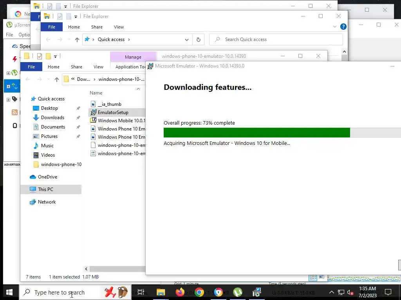Click the muted volume tray icon
Viewport: 401px width, 300px height.
[350, 292]
